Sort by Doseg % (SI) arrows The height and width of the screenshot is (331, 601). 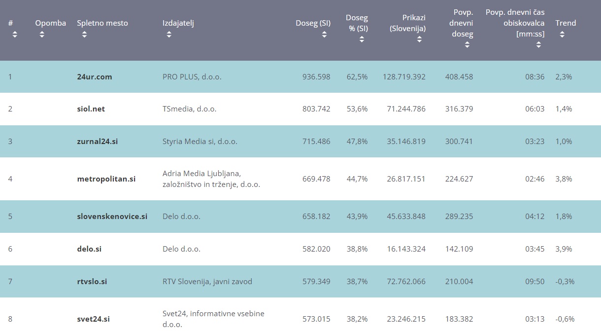(362, 39)
